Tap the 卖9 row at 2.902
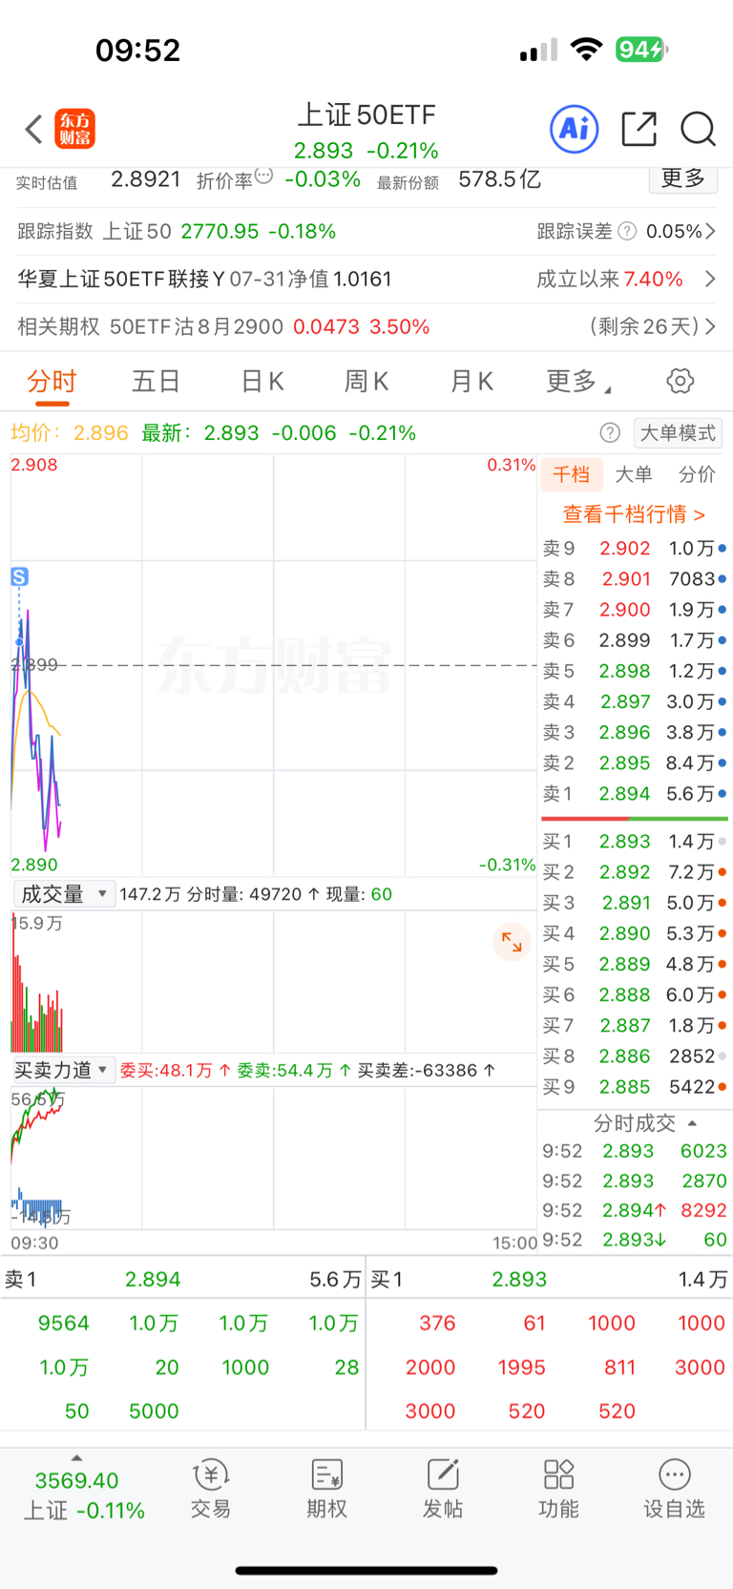 point(635,549)
